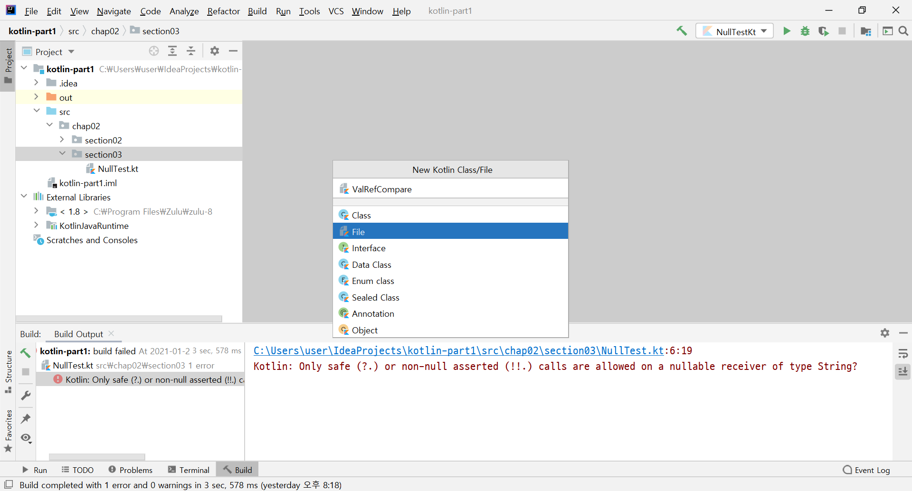Expand the .idea folder
Viewport: 912px width, 491px height.
pyautogui.click(x=37, y=83)
